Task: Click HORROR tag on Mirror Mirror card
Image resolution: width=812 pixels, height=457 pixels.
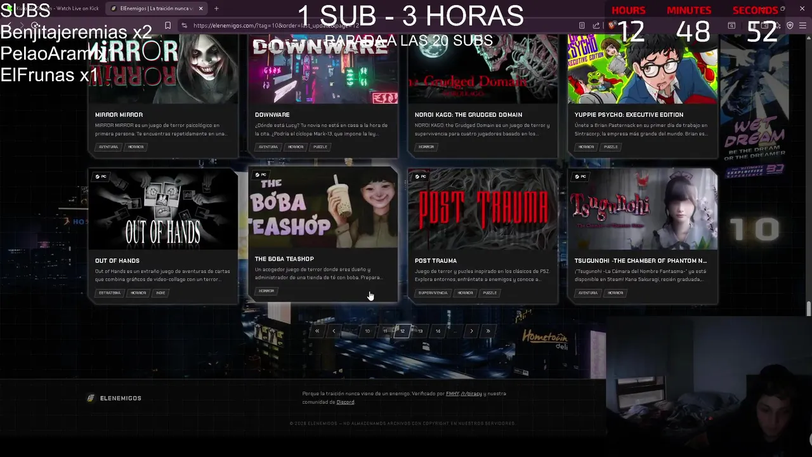Action: pyautogui.click(x=136, y=147)
